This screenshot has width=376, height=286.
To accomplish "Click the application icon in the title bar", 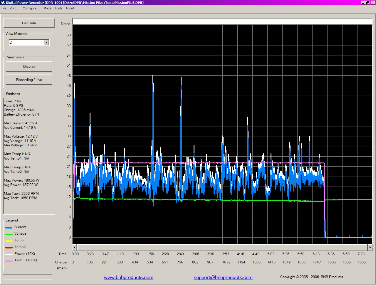I will tap(3, 3).
